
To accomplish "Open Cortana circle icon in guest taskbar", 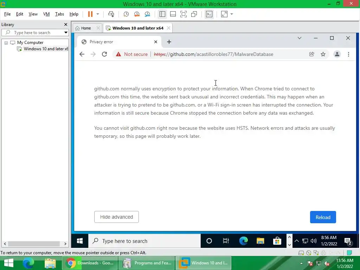I will 209,241.
